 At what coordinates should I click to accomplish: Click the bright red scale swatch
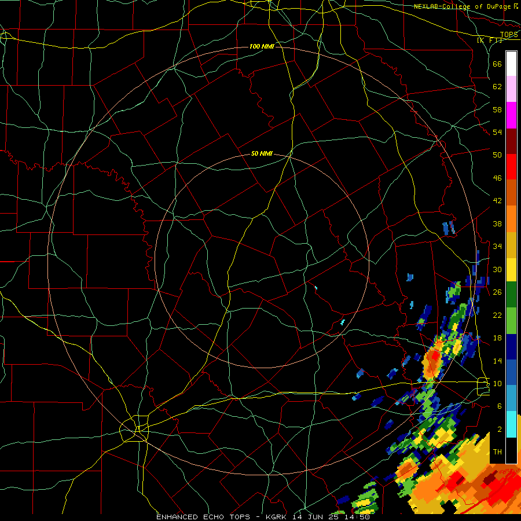[x=511, y=167]
